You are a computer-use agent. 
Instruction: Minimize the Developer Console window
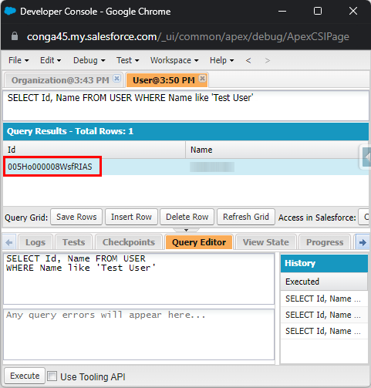(282, 11)
